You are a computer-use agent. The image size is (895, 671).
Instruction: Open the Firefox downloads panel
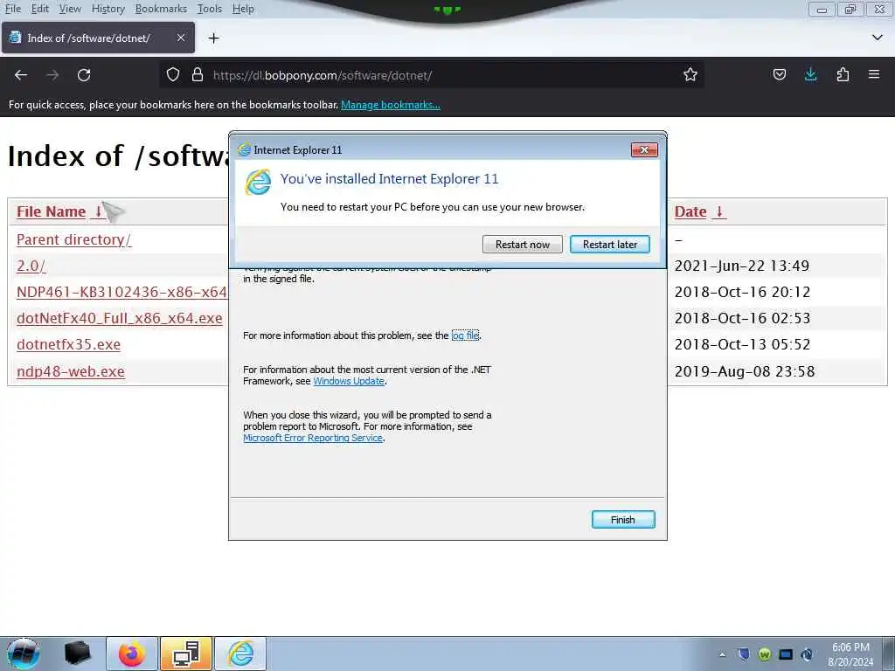coord(810,75)
